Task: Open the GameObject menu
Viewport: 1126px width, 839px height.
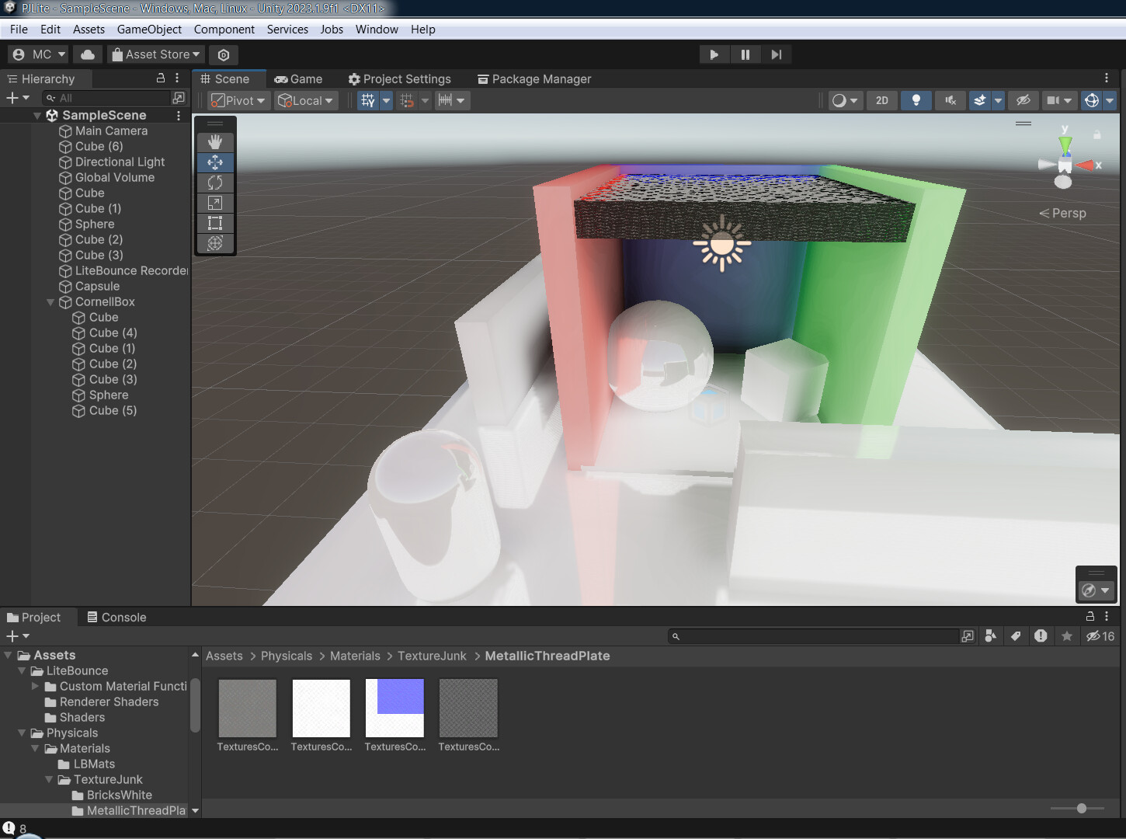Action: (x=149, y=29)
